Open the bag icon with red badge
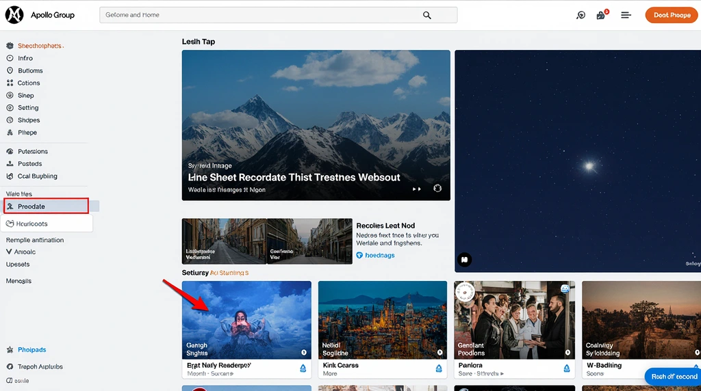This screenshot has height=391, width=701. tap(601, 15)
